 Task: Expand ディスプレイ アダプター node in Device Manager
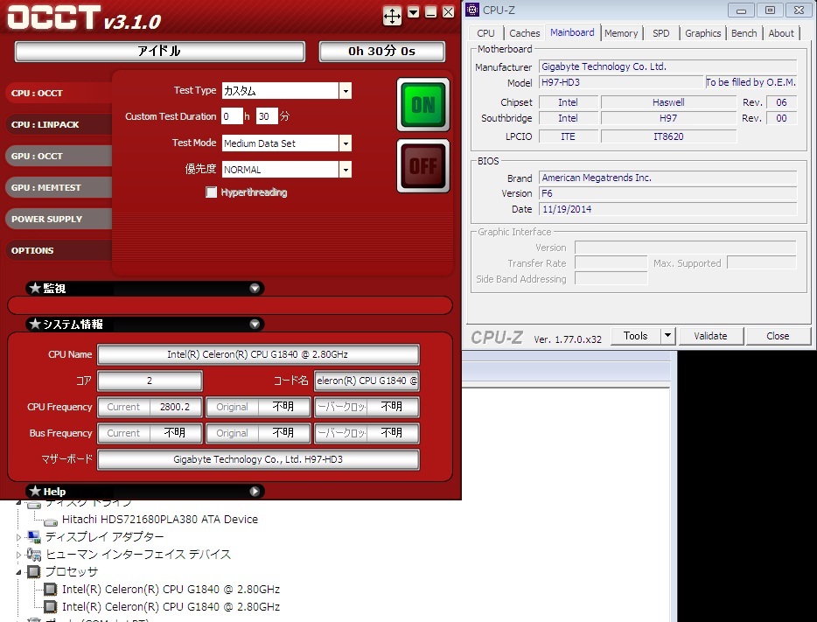18,537
